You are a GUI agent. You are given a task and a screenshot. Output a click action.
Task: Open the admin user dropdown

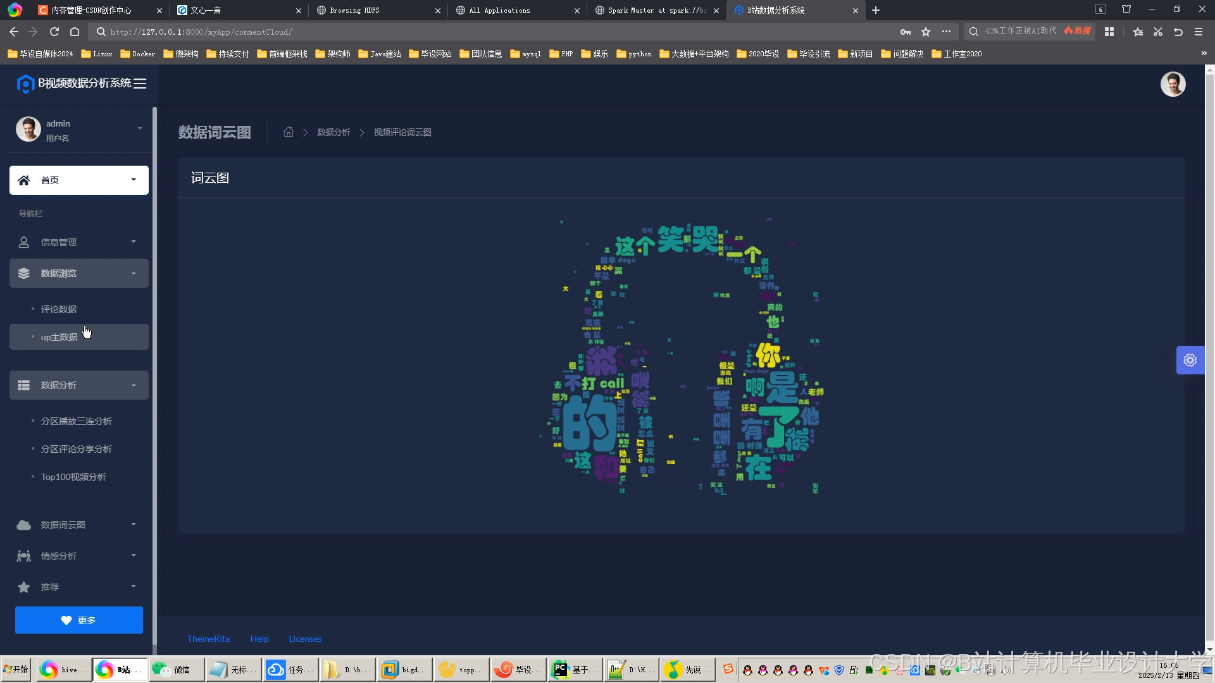point(140,129)
